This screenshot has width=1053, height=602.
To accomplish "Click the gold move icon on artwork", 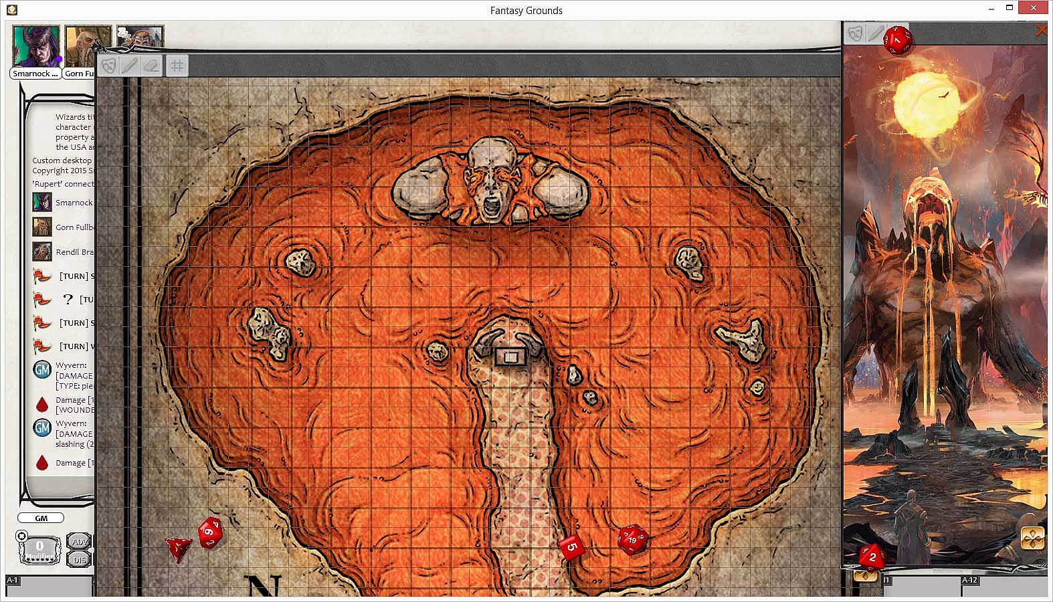I will [1032, 538].
